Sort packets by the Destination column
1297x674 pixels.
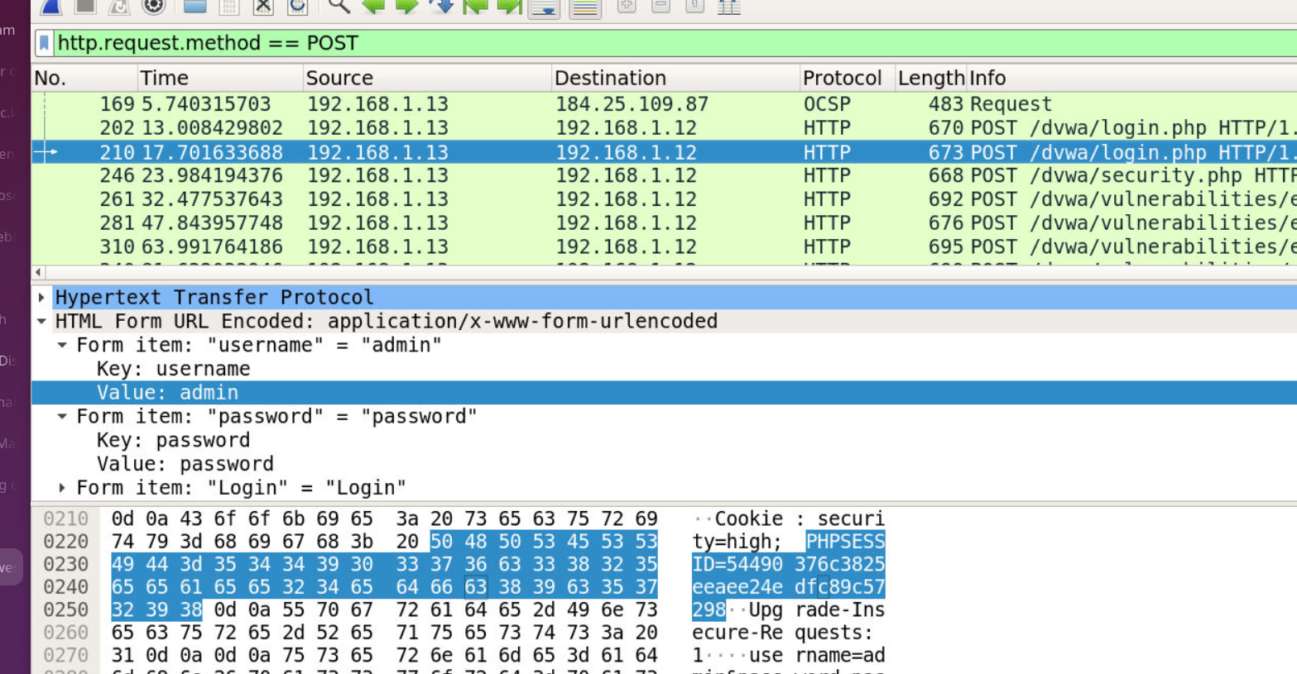point(610,78)
